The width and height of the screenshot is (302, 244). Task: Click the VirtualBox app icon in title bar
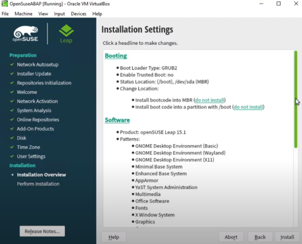[5, 4]
